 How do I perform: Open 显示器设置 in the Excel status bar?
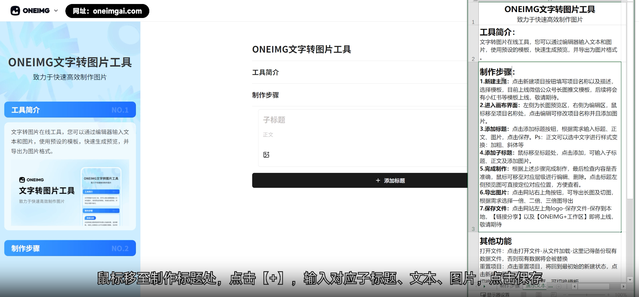495,294
